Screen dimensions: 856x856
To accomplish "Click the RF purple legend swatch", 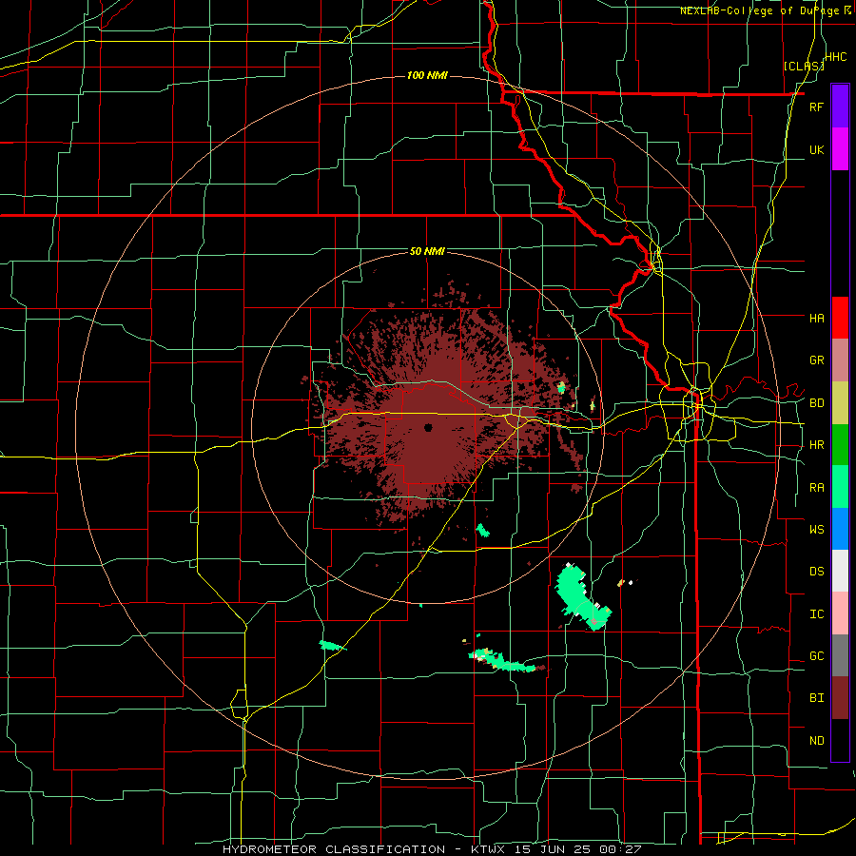I will coord(840,107).
